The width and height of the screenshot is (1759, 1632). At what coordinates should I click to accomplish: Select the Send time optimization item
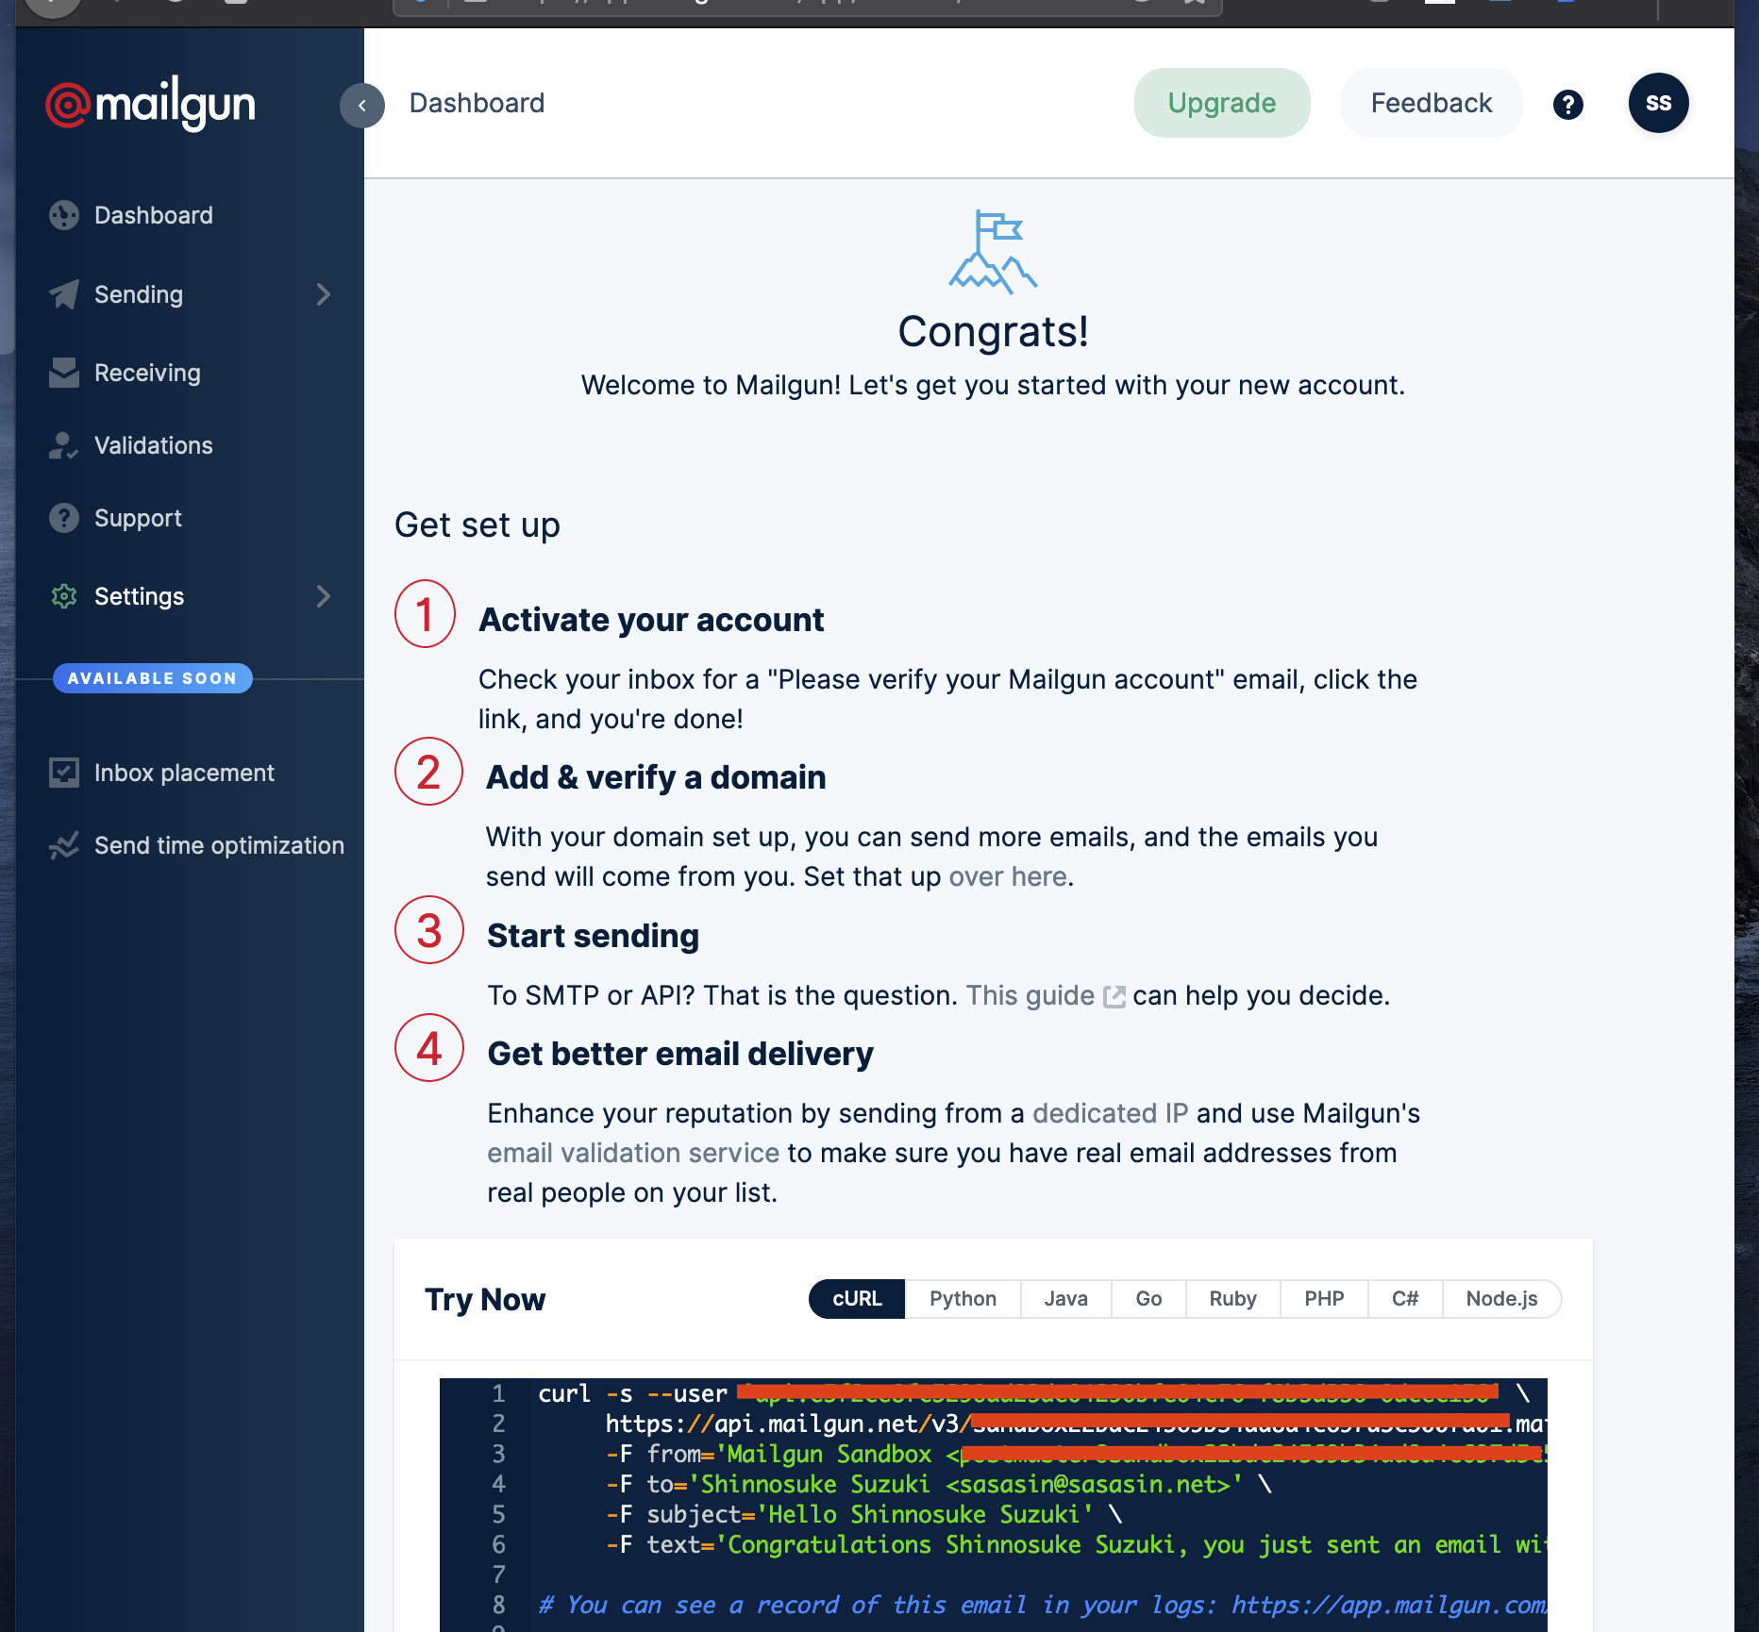219,845
